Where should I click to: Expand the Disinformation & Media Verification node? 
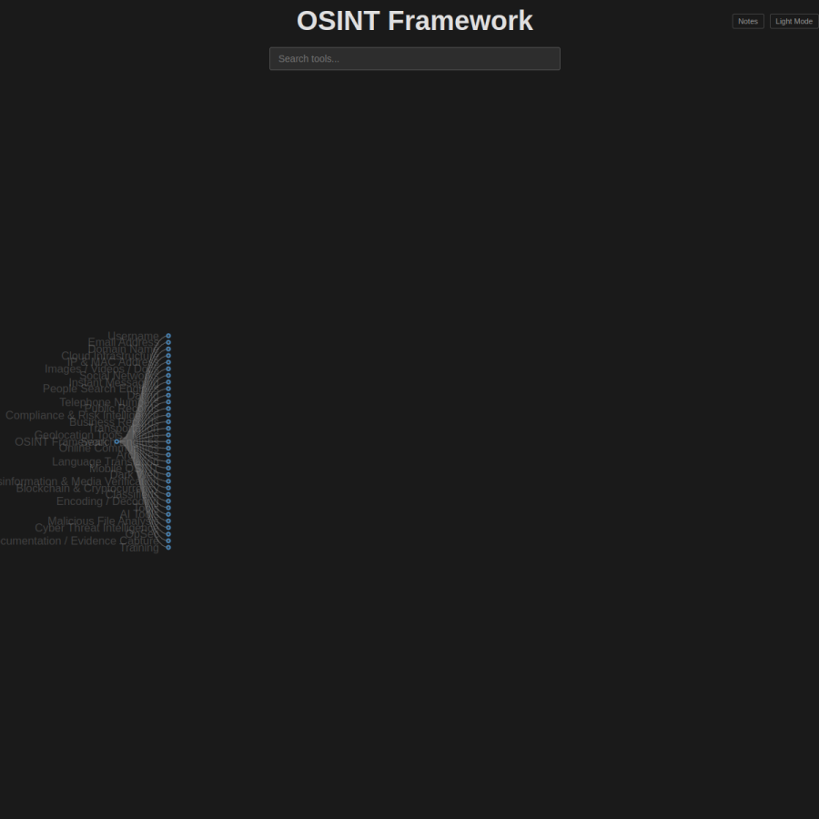point(168,481)
